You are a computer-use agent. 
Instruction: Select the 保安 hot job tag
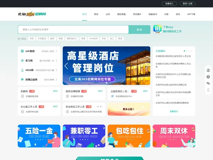point(83,39)
